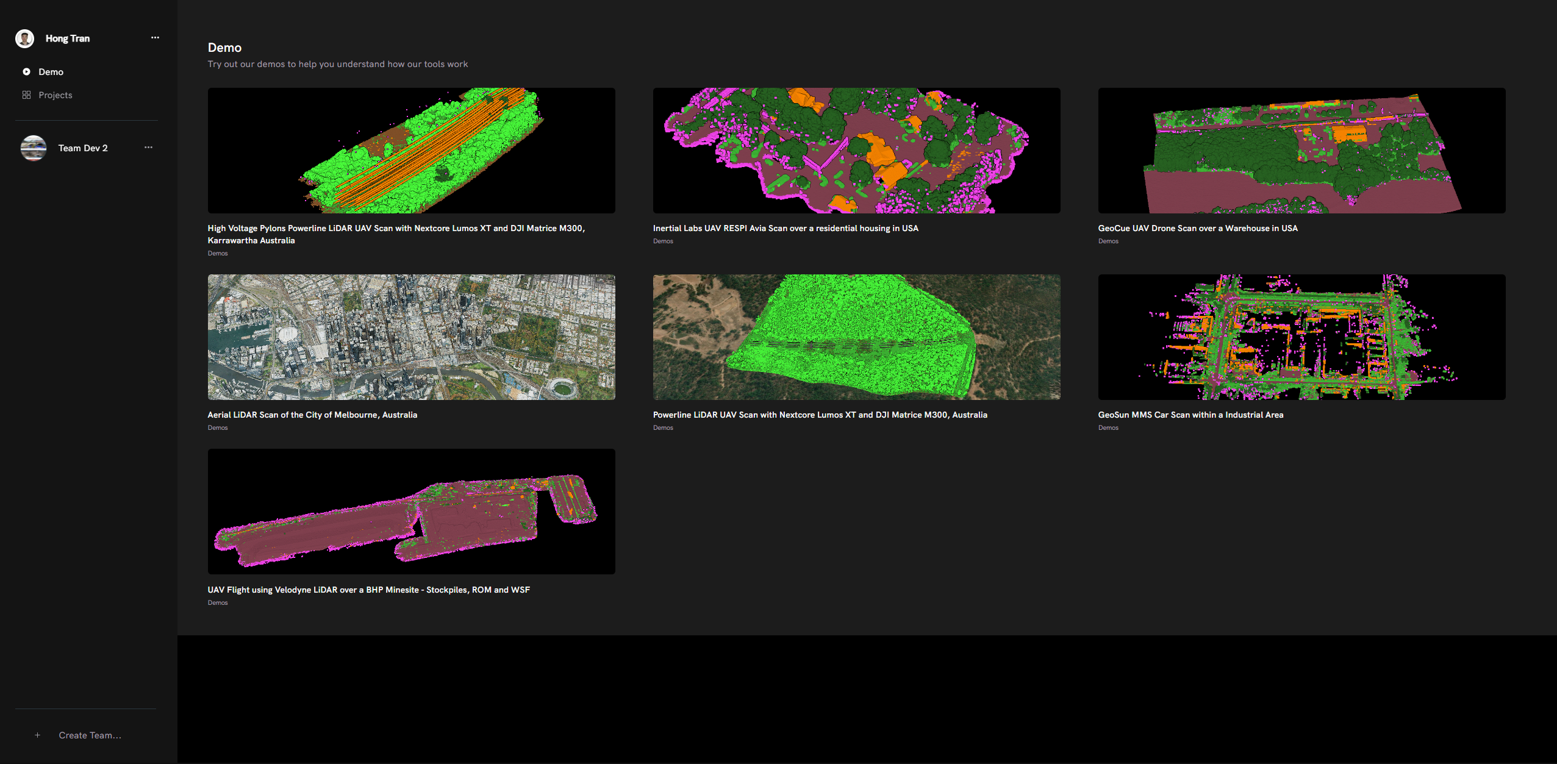
Task: Open the Projects grid icon
Action: 26,95
